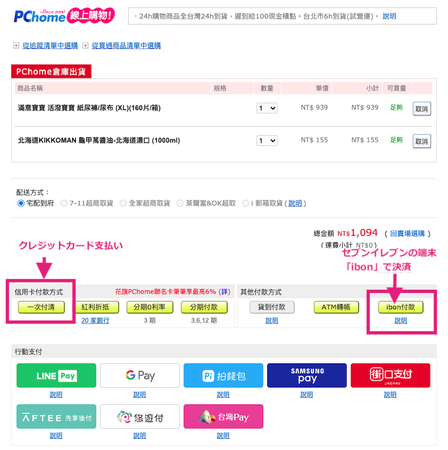Open 說明 link under 貨到付款

(x=272, y=321)
